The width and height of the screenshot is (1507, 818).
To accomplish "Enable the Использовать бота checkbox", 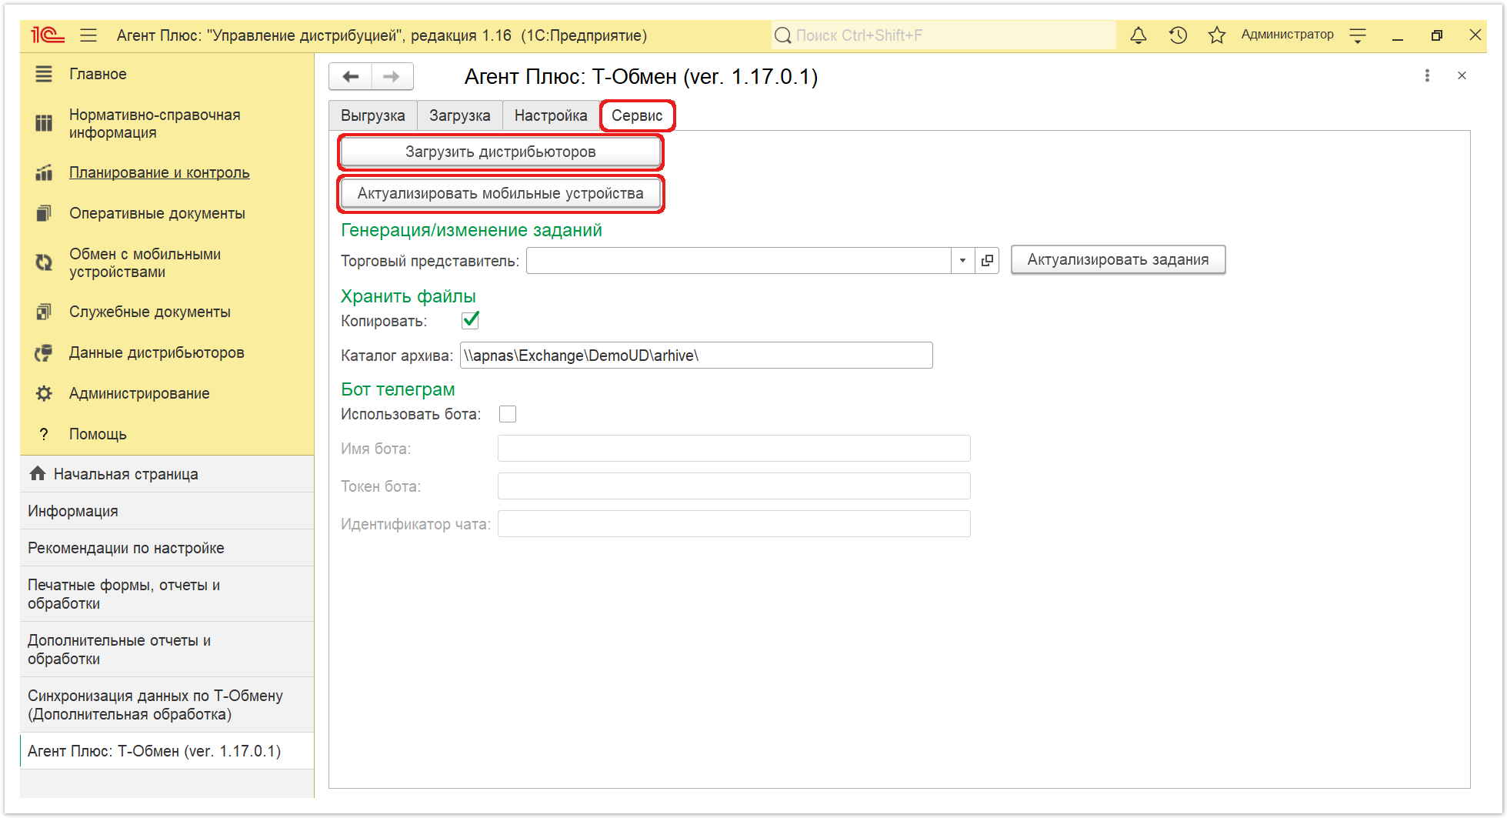I will 508,414.
